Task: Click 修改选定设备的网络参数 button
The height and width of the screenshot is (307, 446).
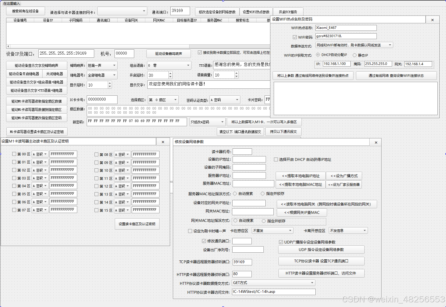Action: [217, 12]
